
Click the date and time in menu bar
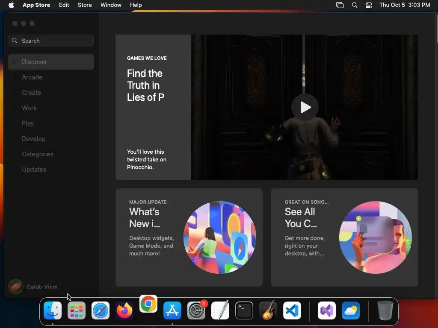tap(405, 5)
